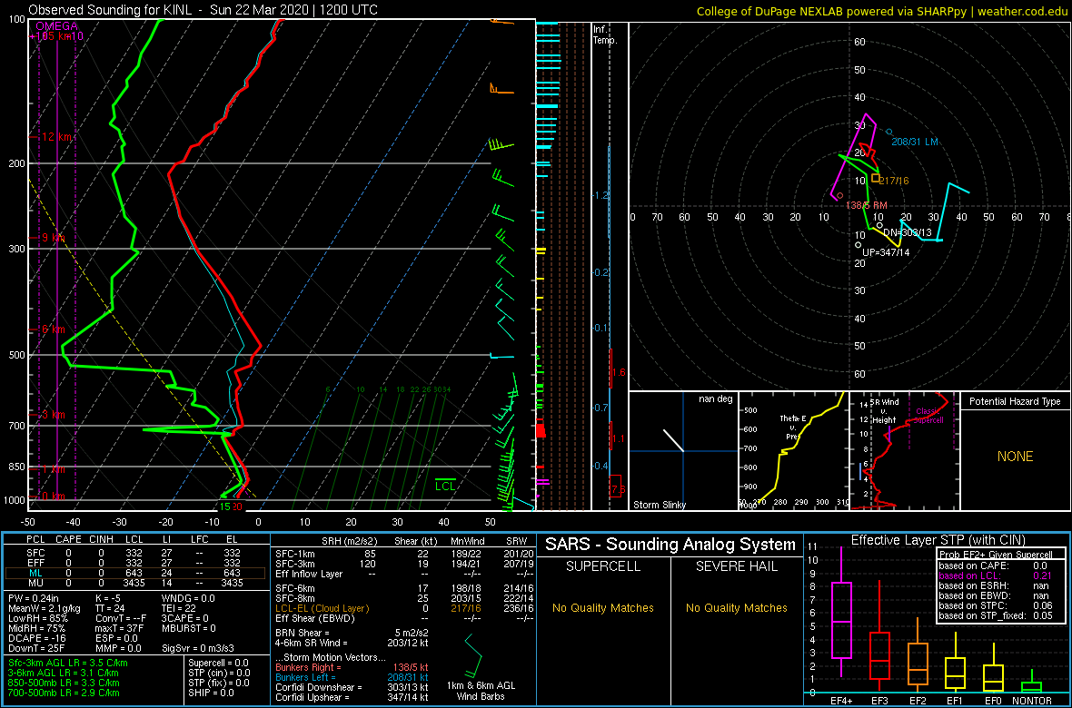Click the SEVERE HAIL column heading
1072x708 pixels.
736,568
